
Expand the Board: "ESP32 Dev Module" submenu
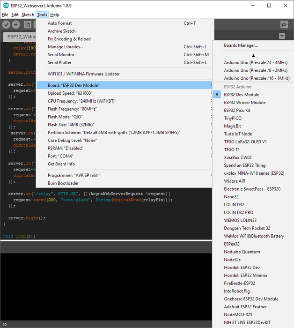pyautogui.click(x=125, y=85)
